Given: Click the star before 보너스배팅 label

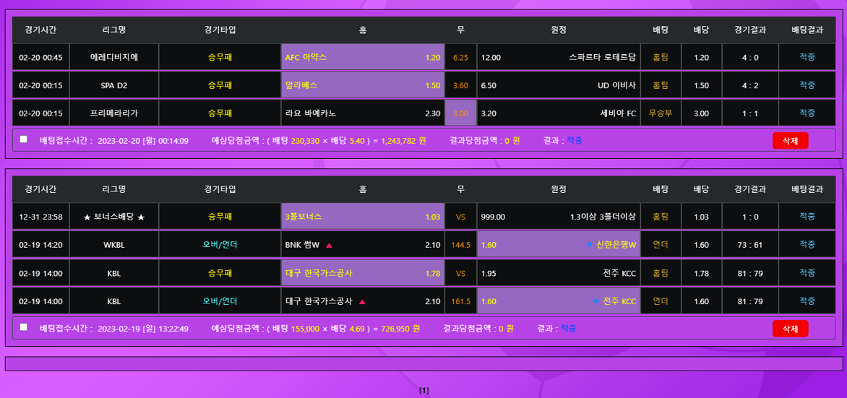Looking at the screenshot, I should pyautogui.click(x=87, y=217).
